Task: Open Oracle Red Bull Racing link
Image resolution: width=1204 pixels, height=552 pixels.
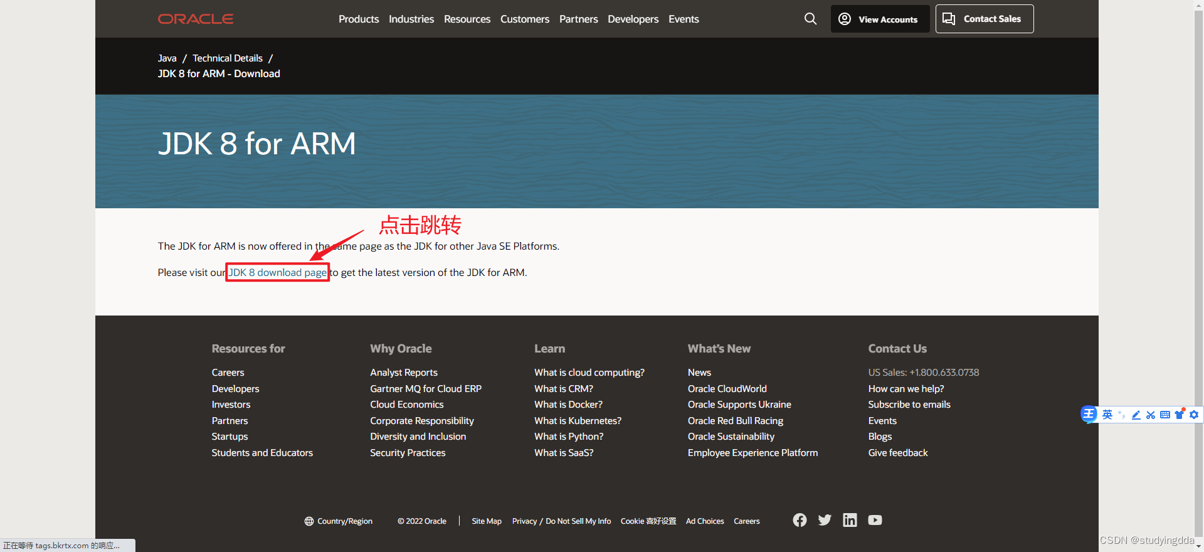Action: (x=736, y=421)
